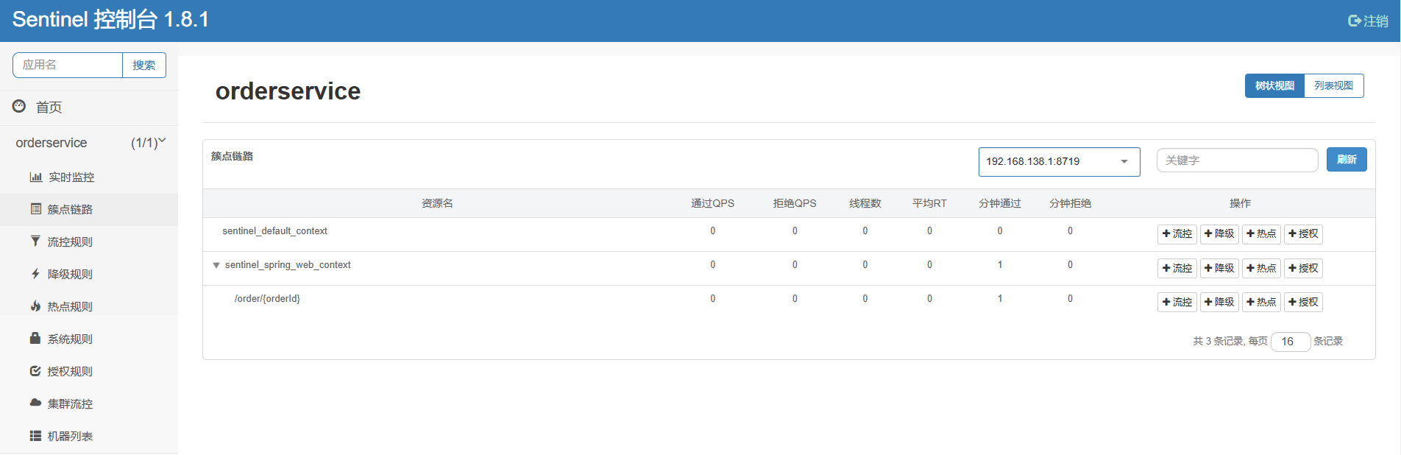Click the flame icon for 热点规则
This screenshot has height=455, width=1401.
click(35, 306)
